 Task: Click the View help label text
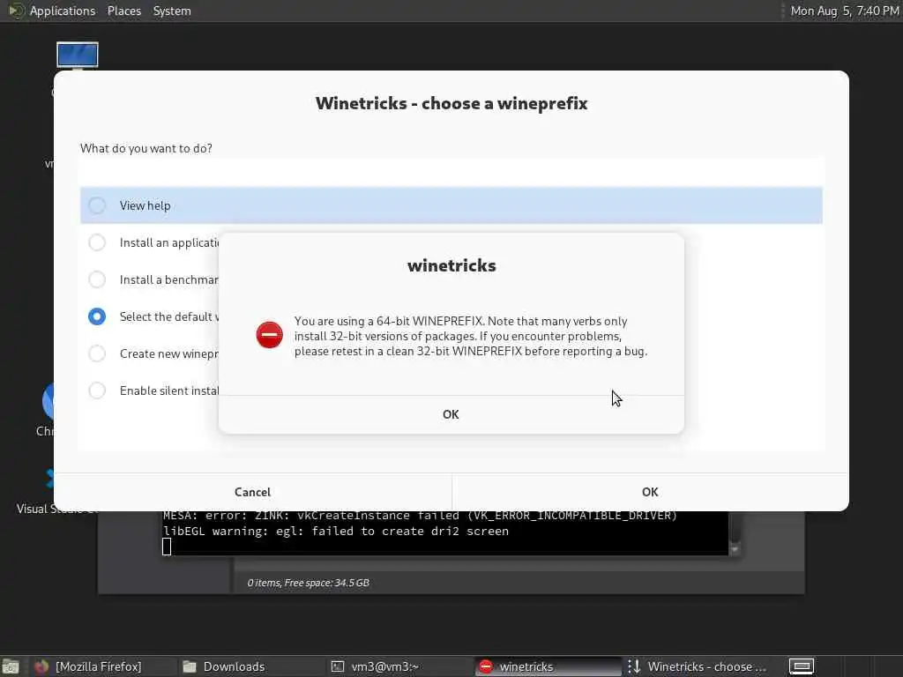[x=146, y=205]
